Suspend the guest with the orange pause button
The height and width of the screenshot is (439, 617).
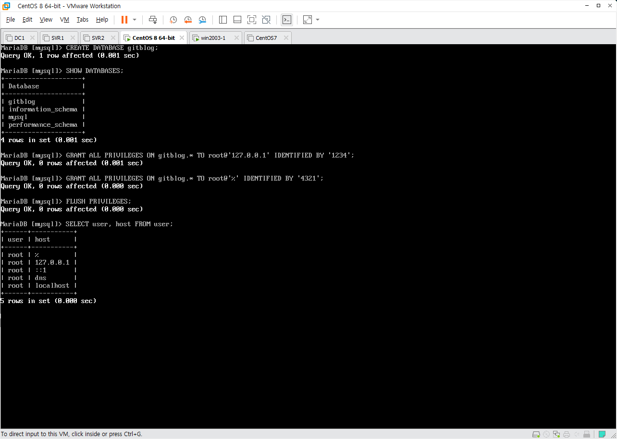[x=124, y=20]
